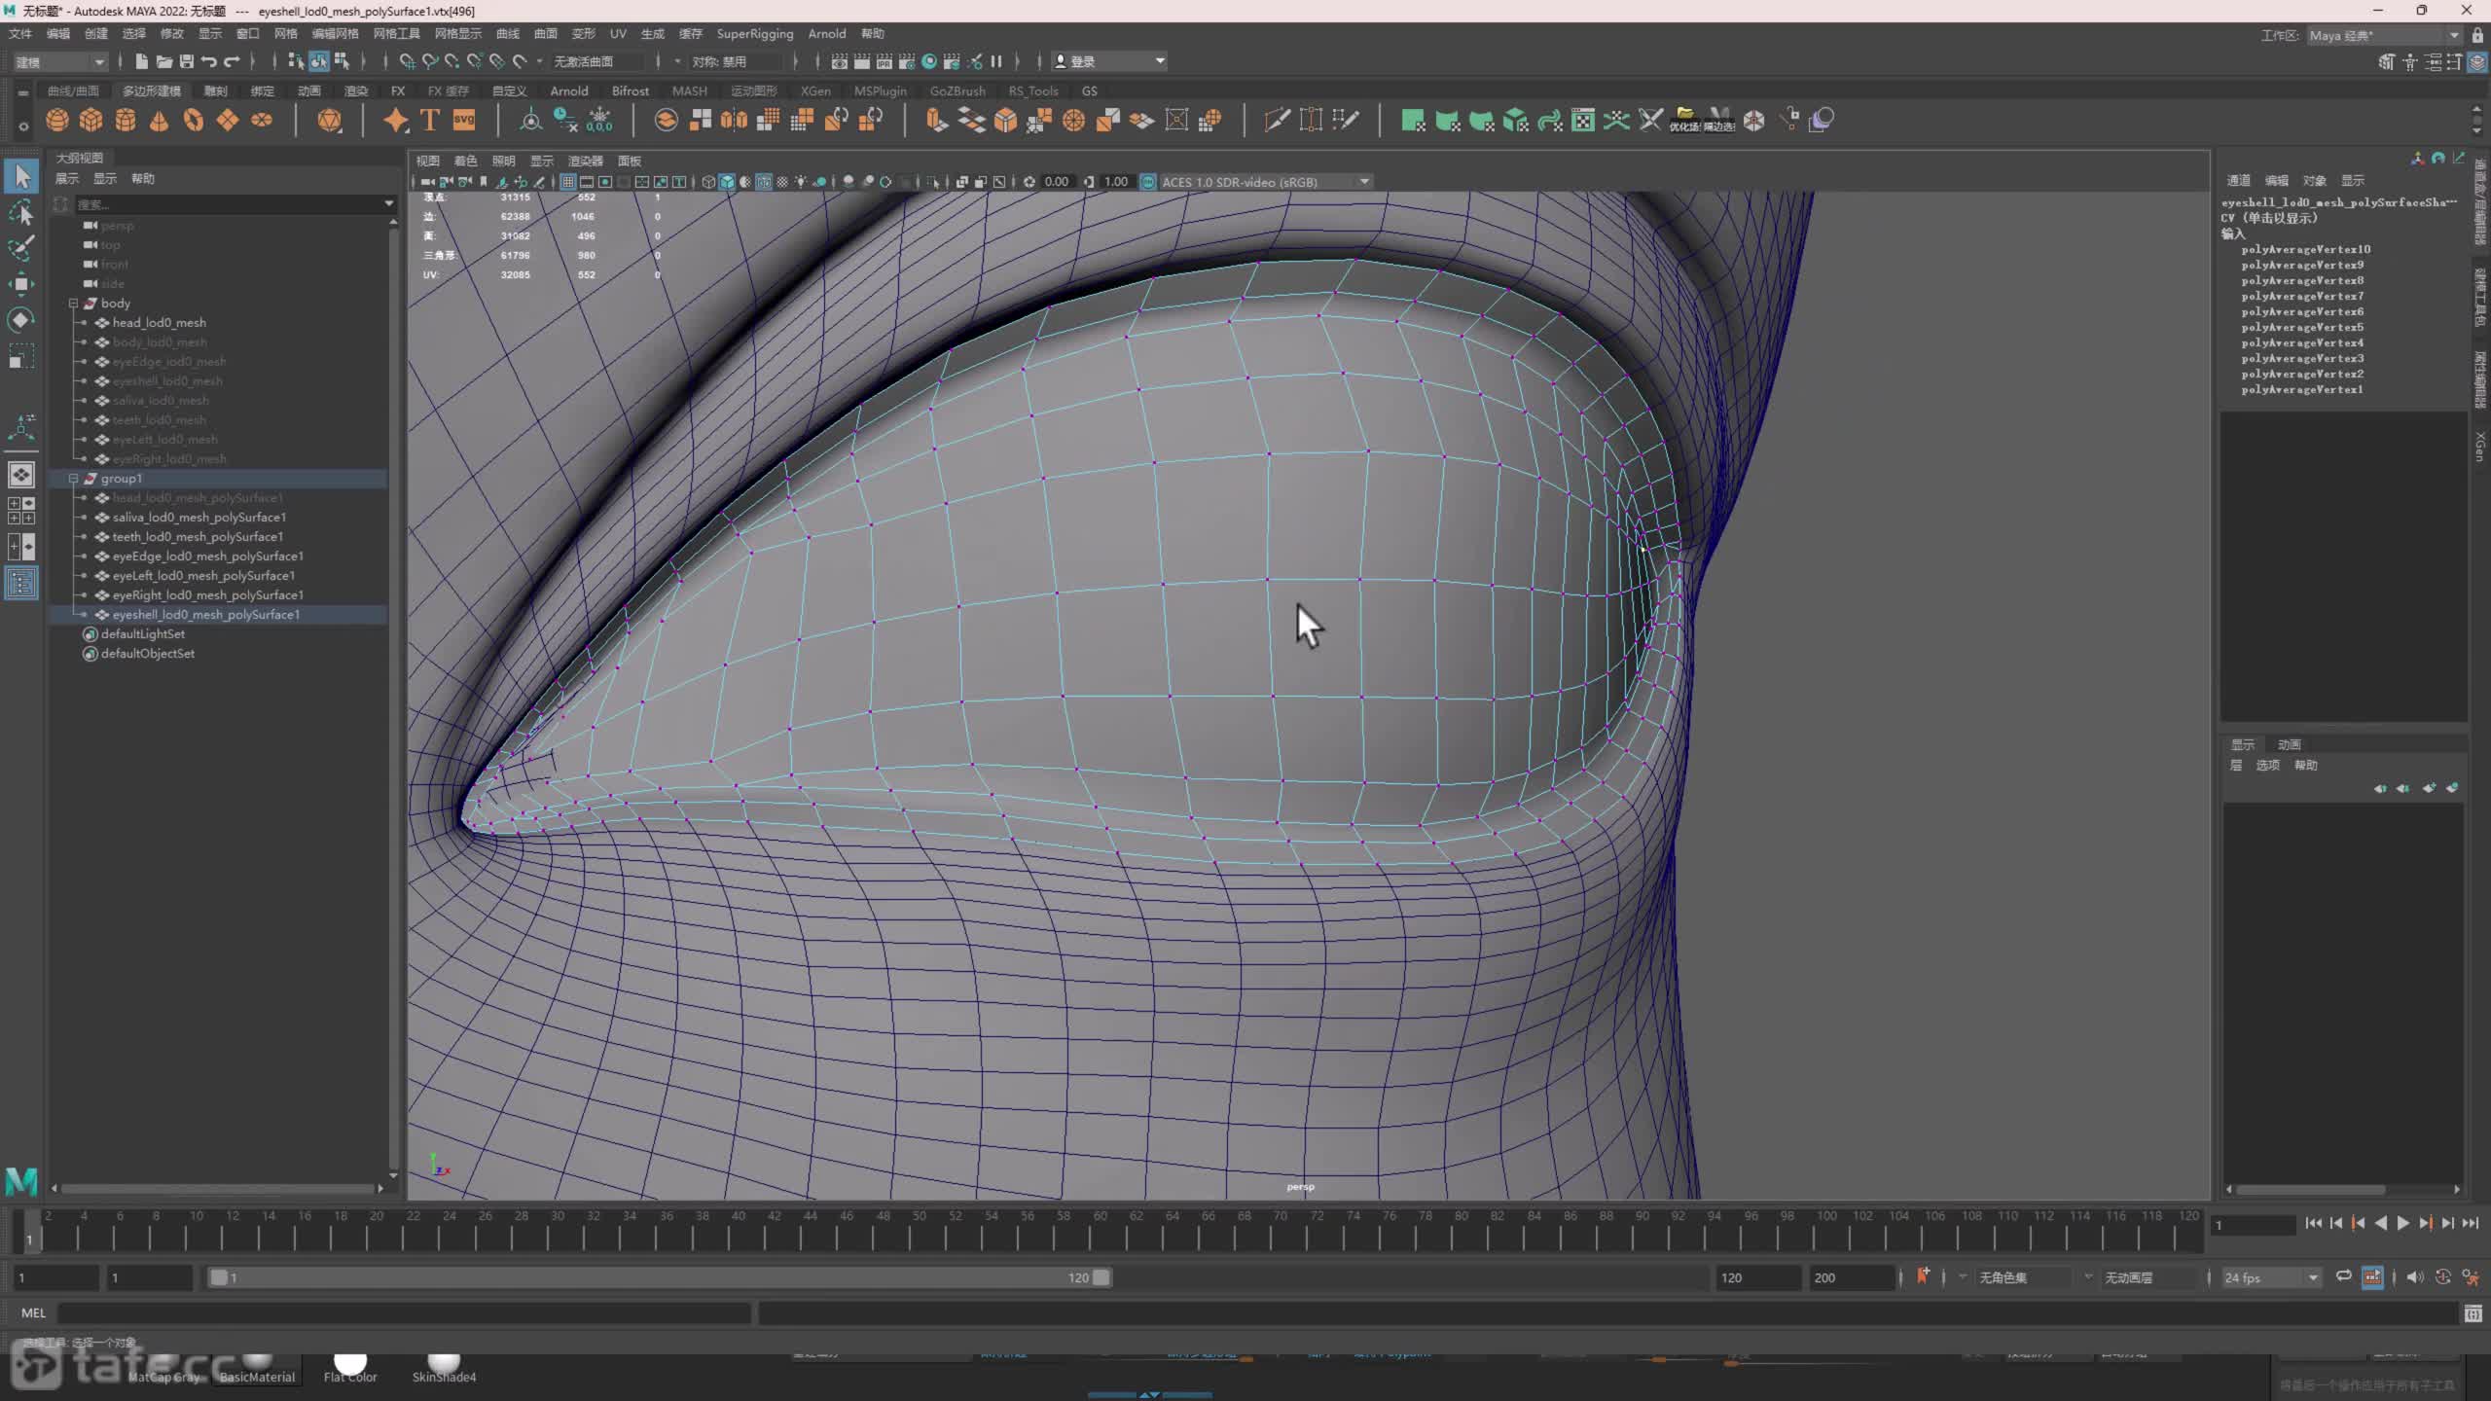Select the Flat Color material button
This screenshot has width=2491, height=1401.
point(350,1367)
